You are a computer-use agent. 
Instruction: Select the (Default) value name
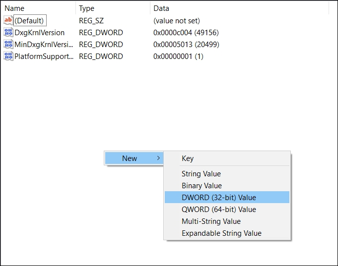[x=30, y=20]
